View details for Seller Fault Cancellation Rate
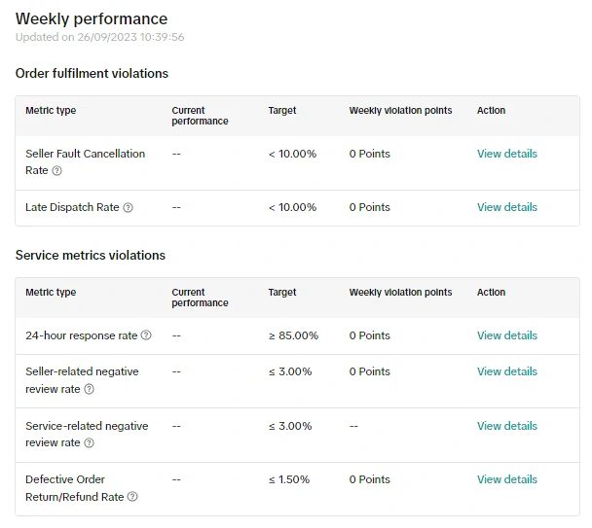 pos(506,154)
